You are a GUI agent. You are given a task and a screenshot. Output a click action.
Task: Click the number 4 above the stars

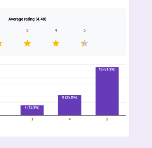[56, 30]
